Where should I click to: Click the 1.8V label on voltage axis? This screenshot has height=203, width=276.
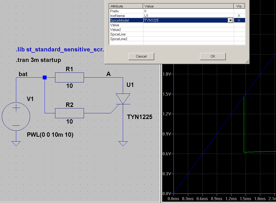click(167, 74)
